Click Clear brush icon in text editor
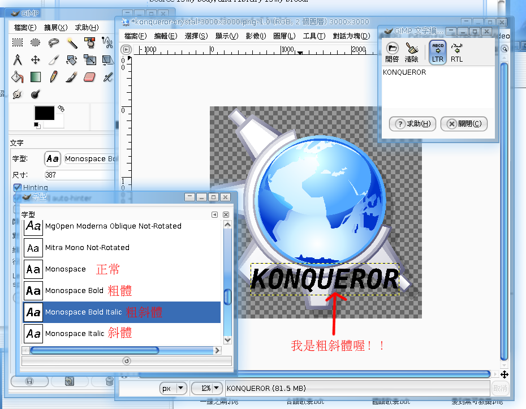The image size is (526, 409). (x=411, y=53)
